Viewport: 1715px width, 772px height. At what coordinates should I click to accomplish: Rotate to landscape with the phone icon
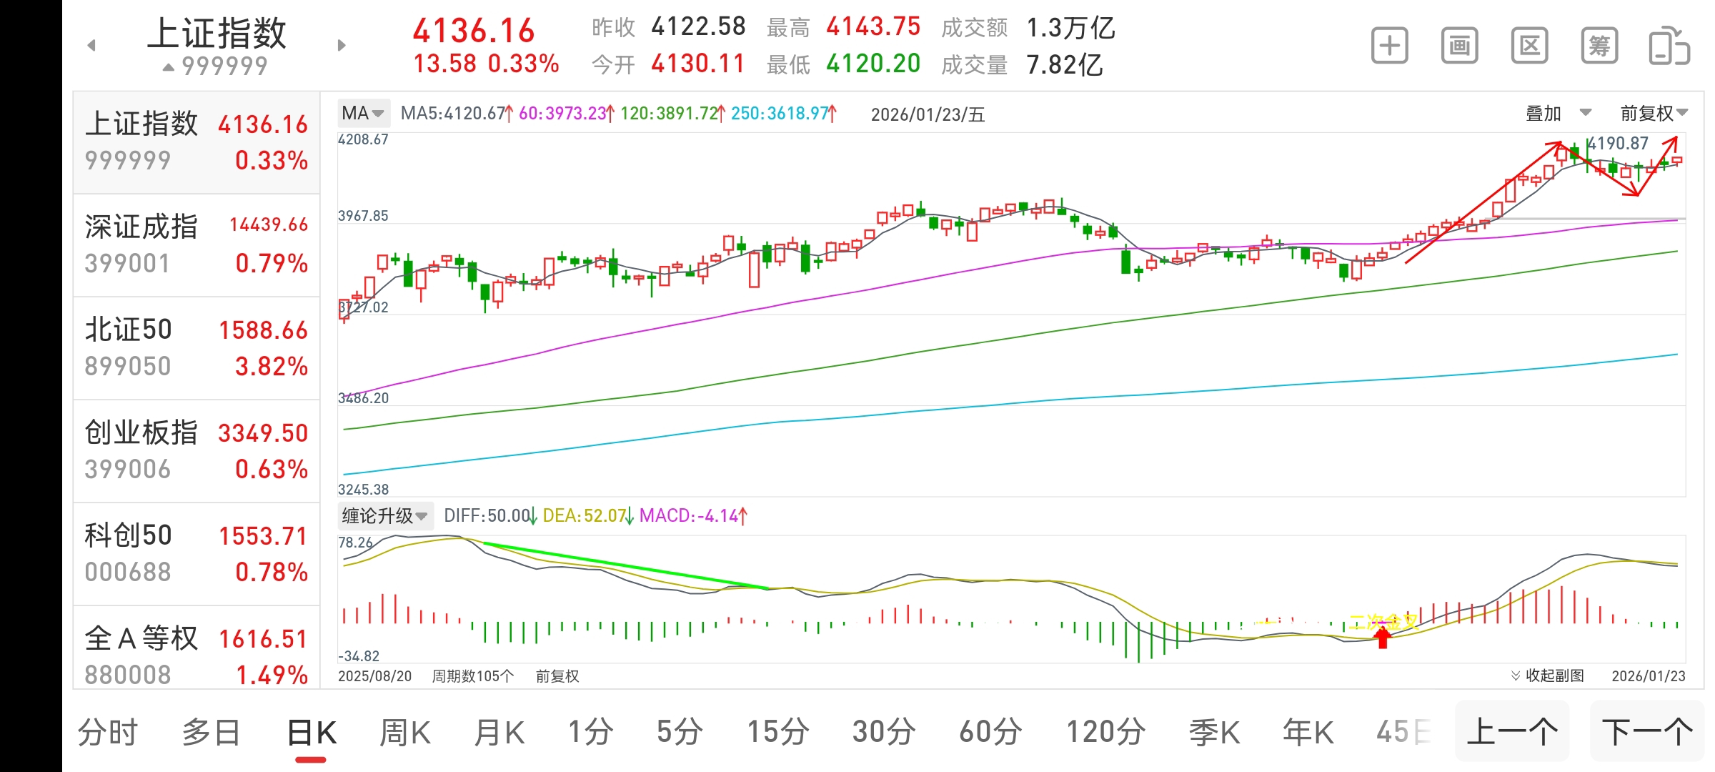tap(1671, 44)
